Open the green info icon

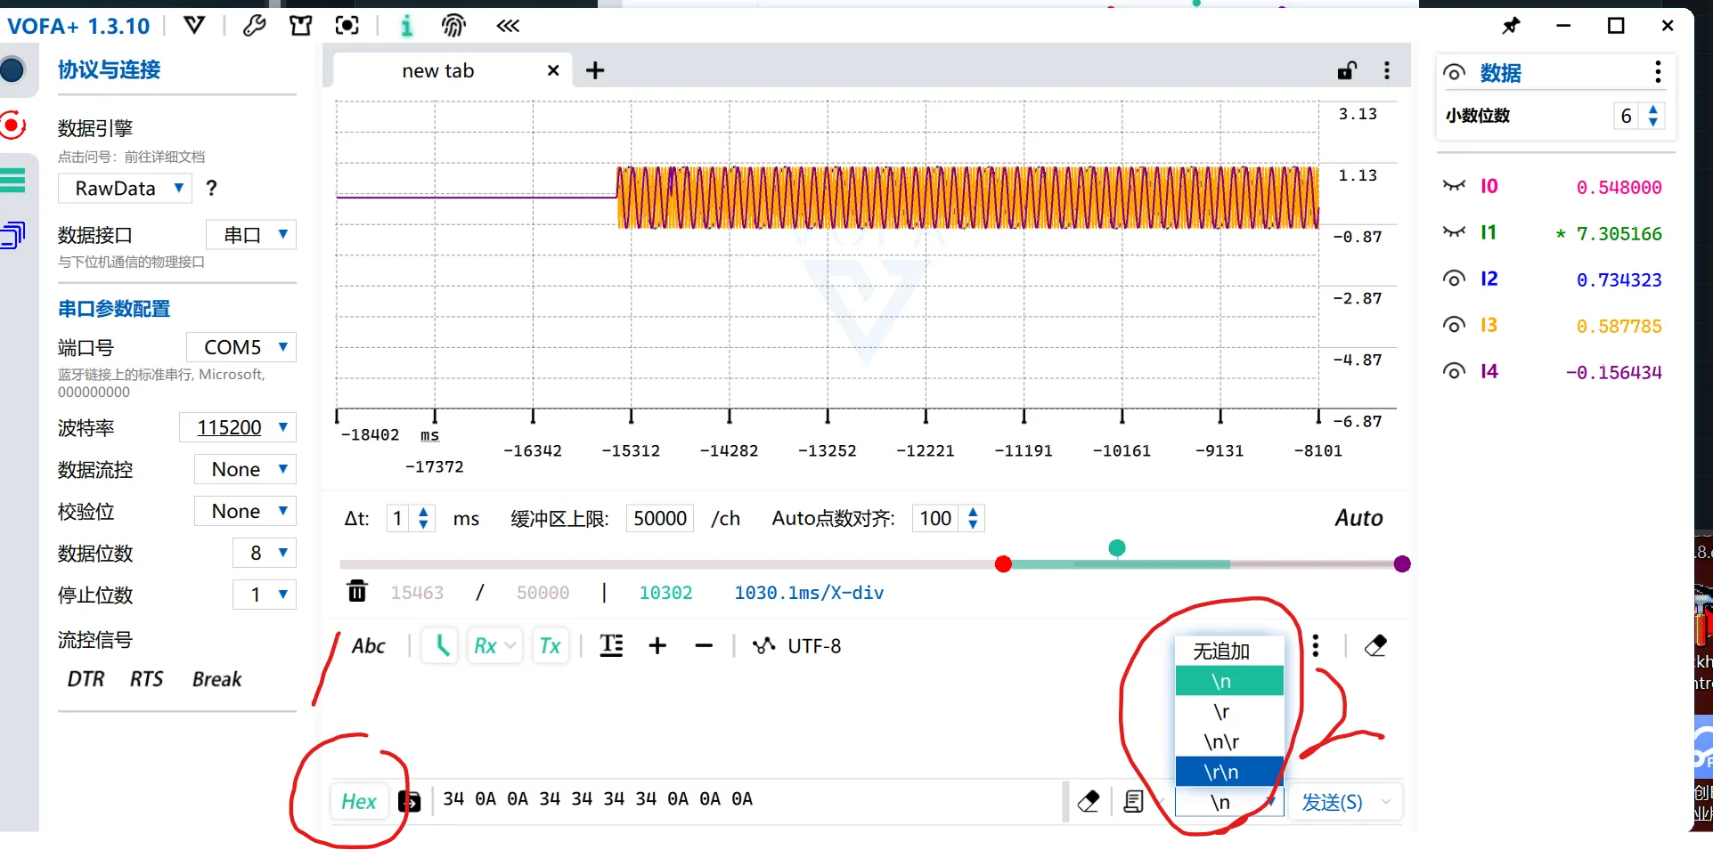(x=406, y=26)
